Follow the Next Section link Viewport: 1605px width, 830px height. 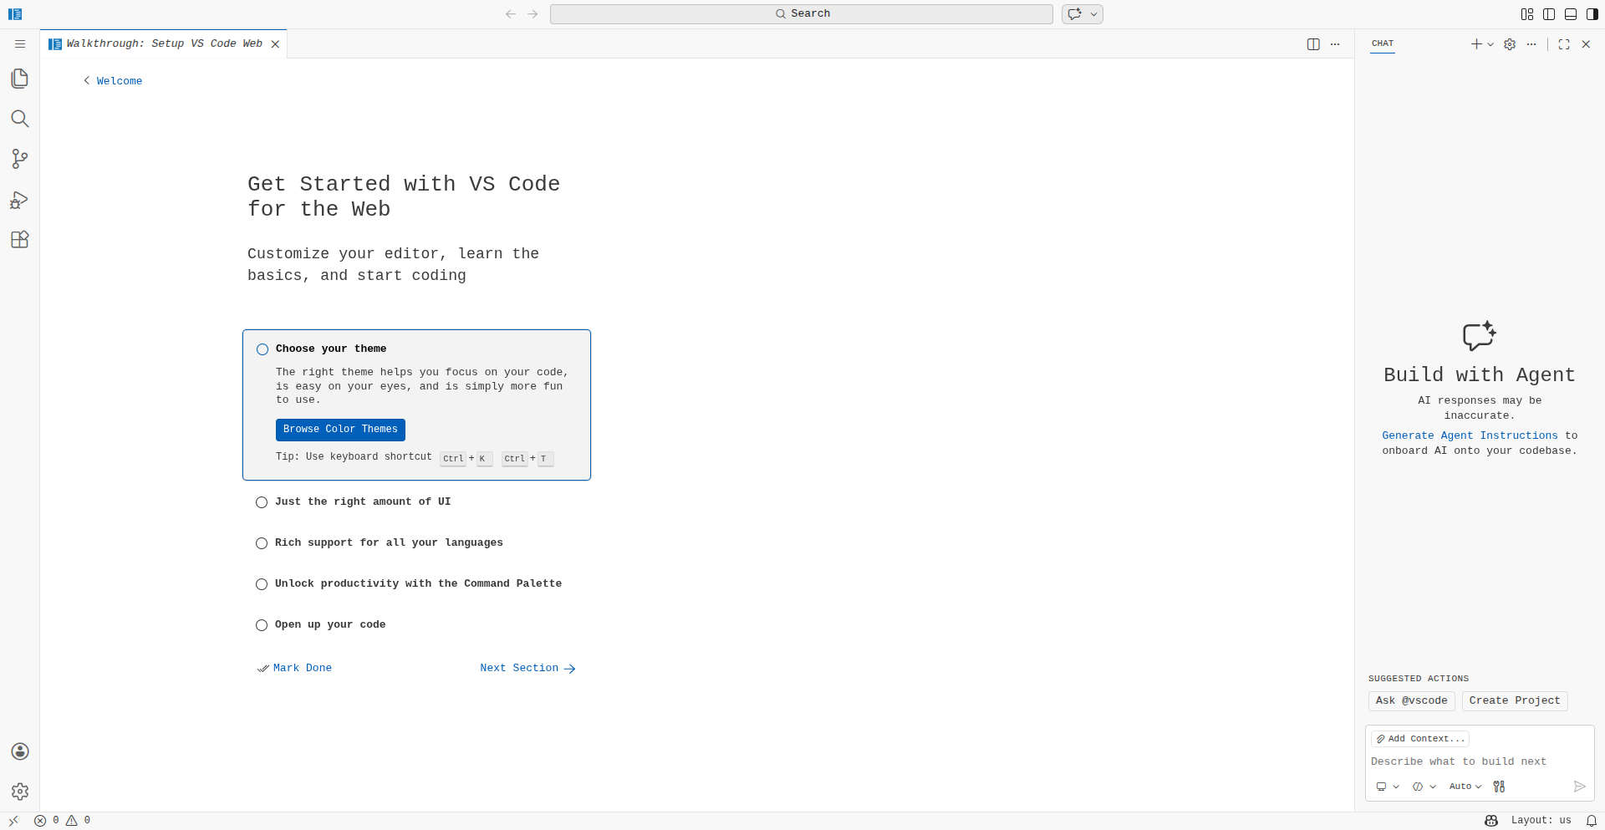pyautogui.click(x=527, y=669)
